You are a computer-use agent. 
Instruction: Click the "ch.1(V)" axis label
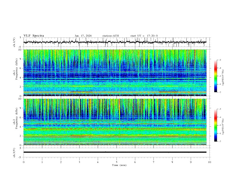tap(14, 42)
